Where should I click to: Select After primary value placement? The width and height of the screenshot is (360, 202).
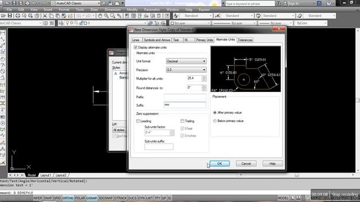(x=215, y=112)
